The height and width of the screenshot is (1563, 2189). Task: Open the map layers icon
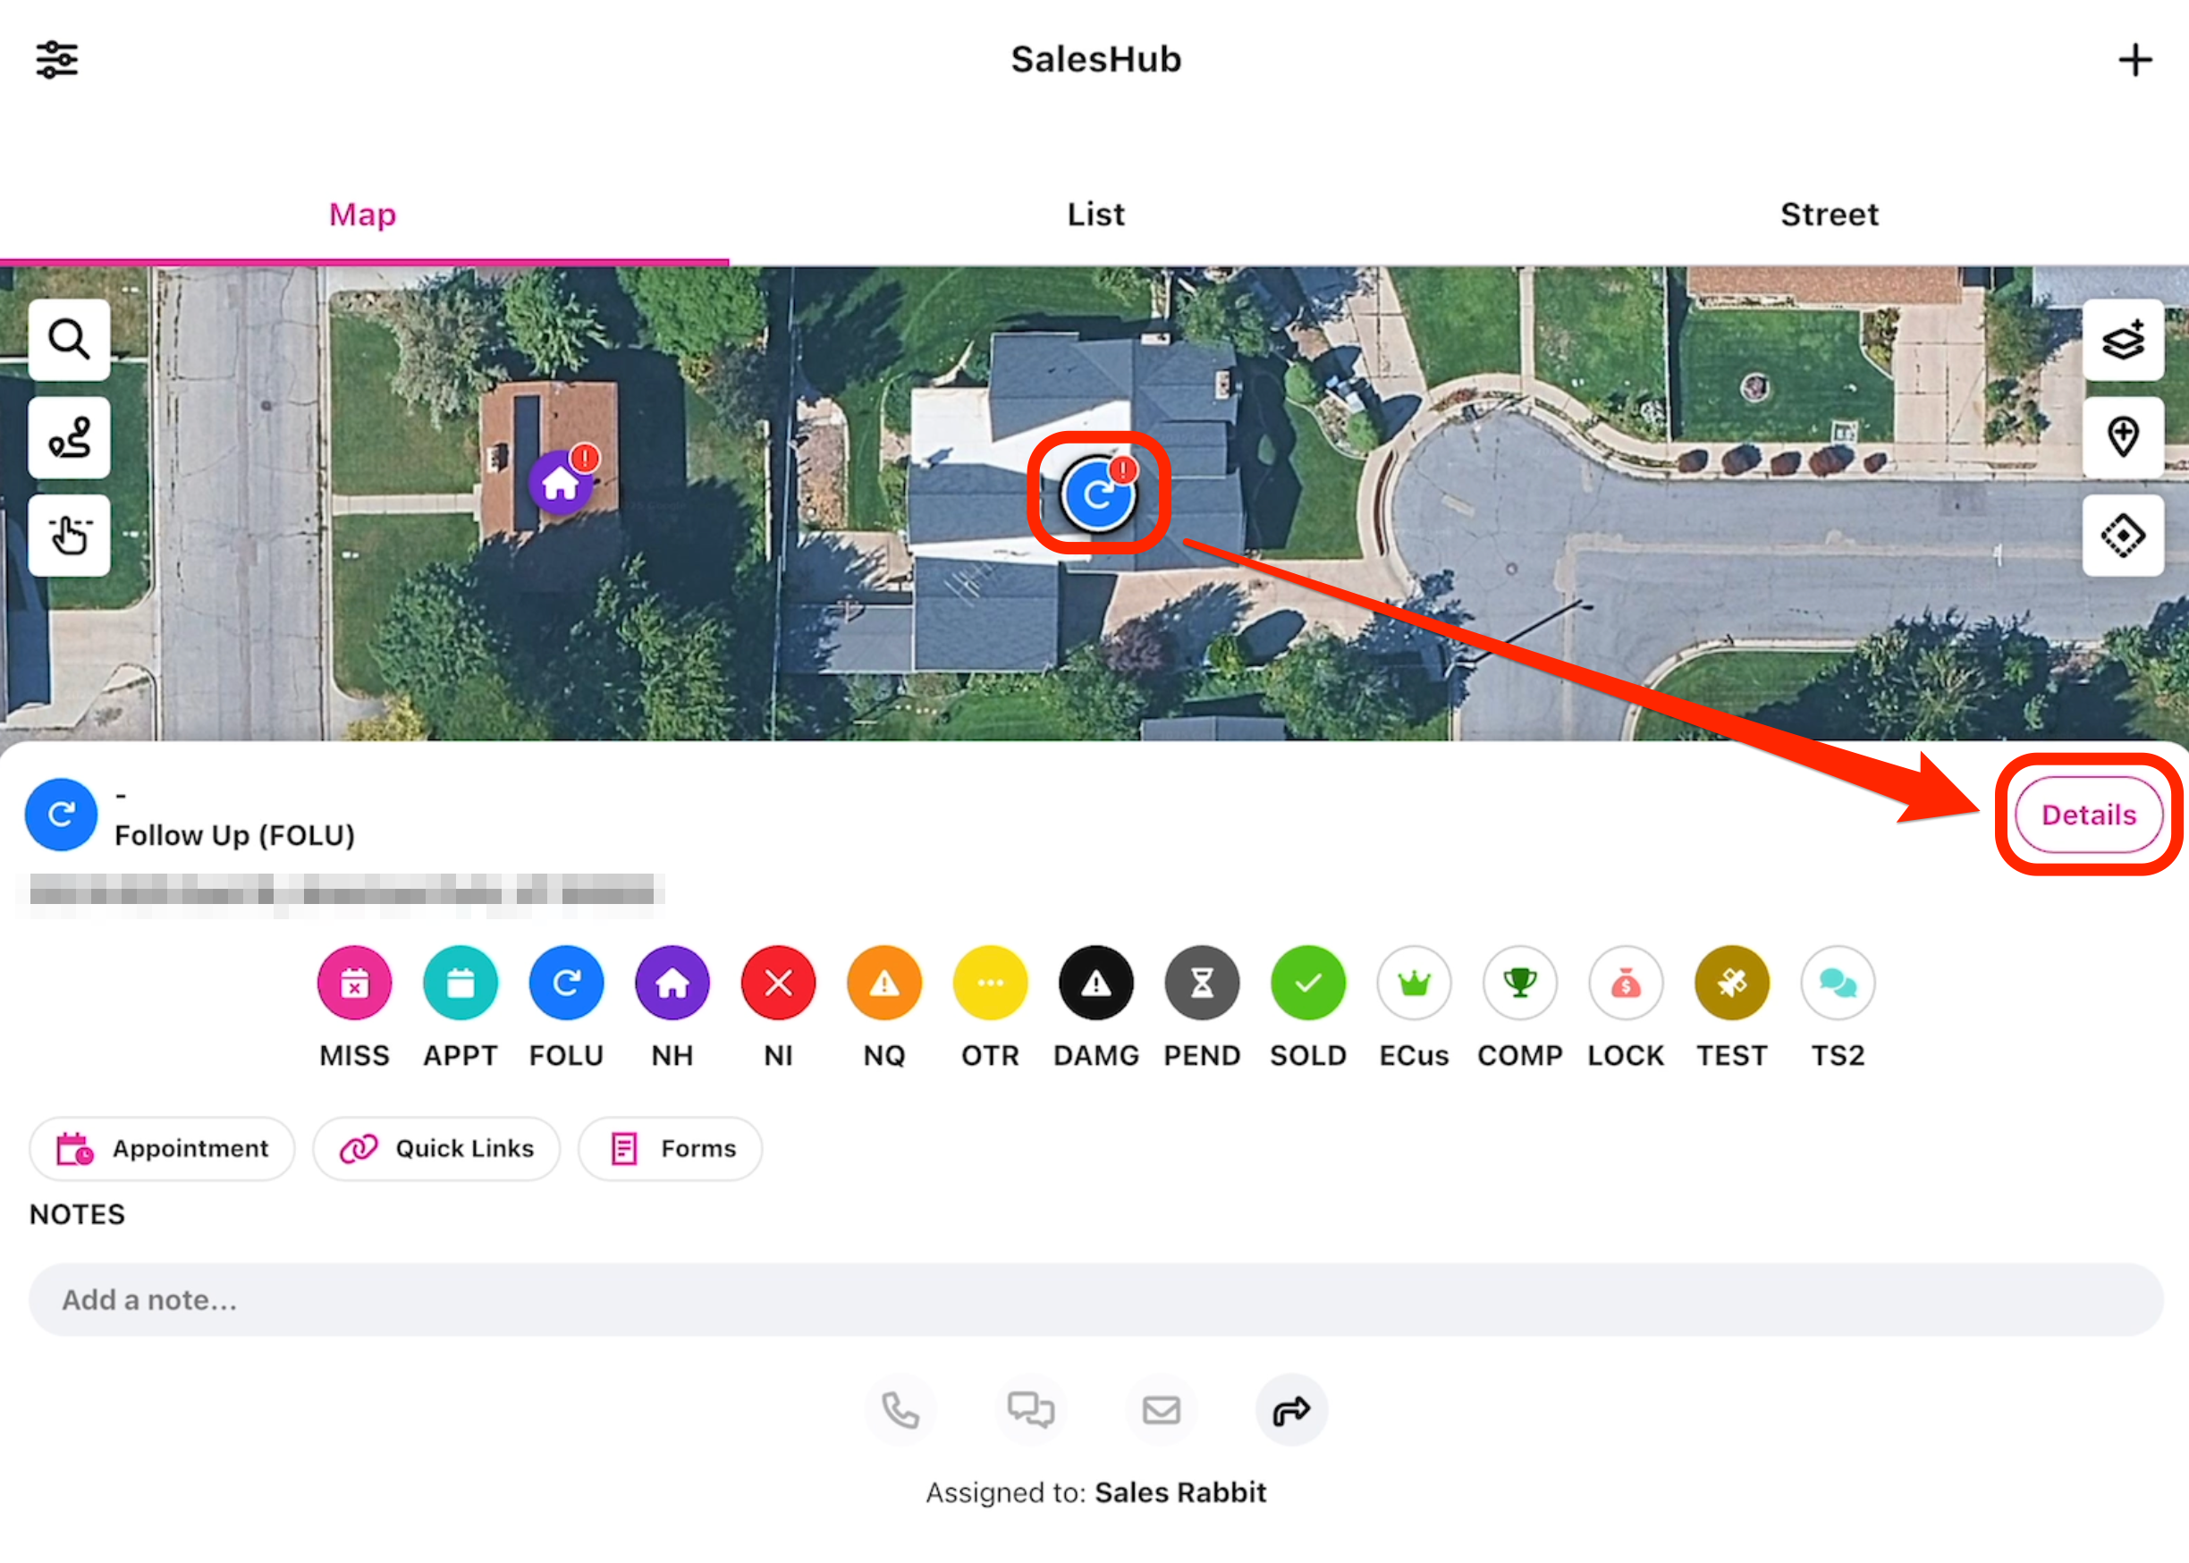coord(2124,340)
